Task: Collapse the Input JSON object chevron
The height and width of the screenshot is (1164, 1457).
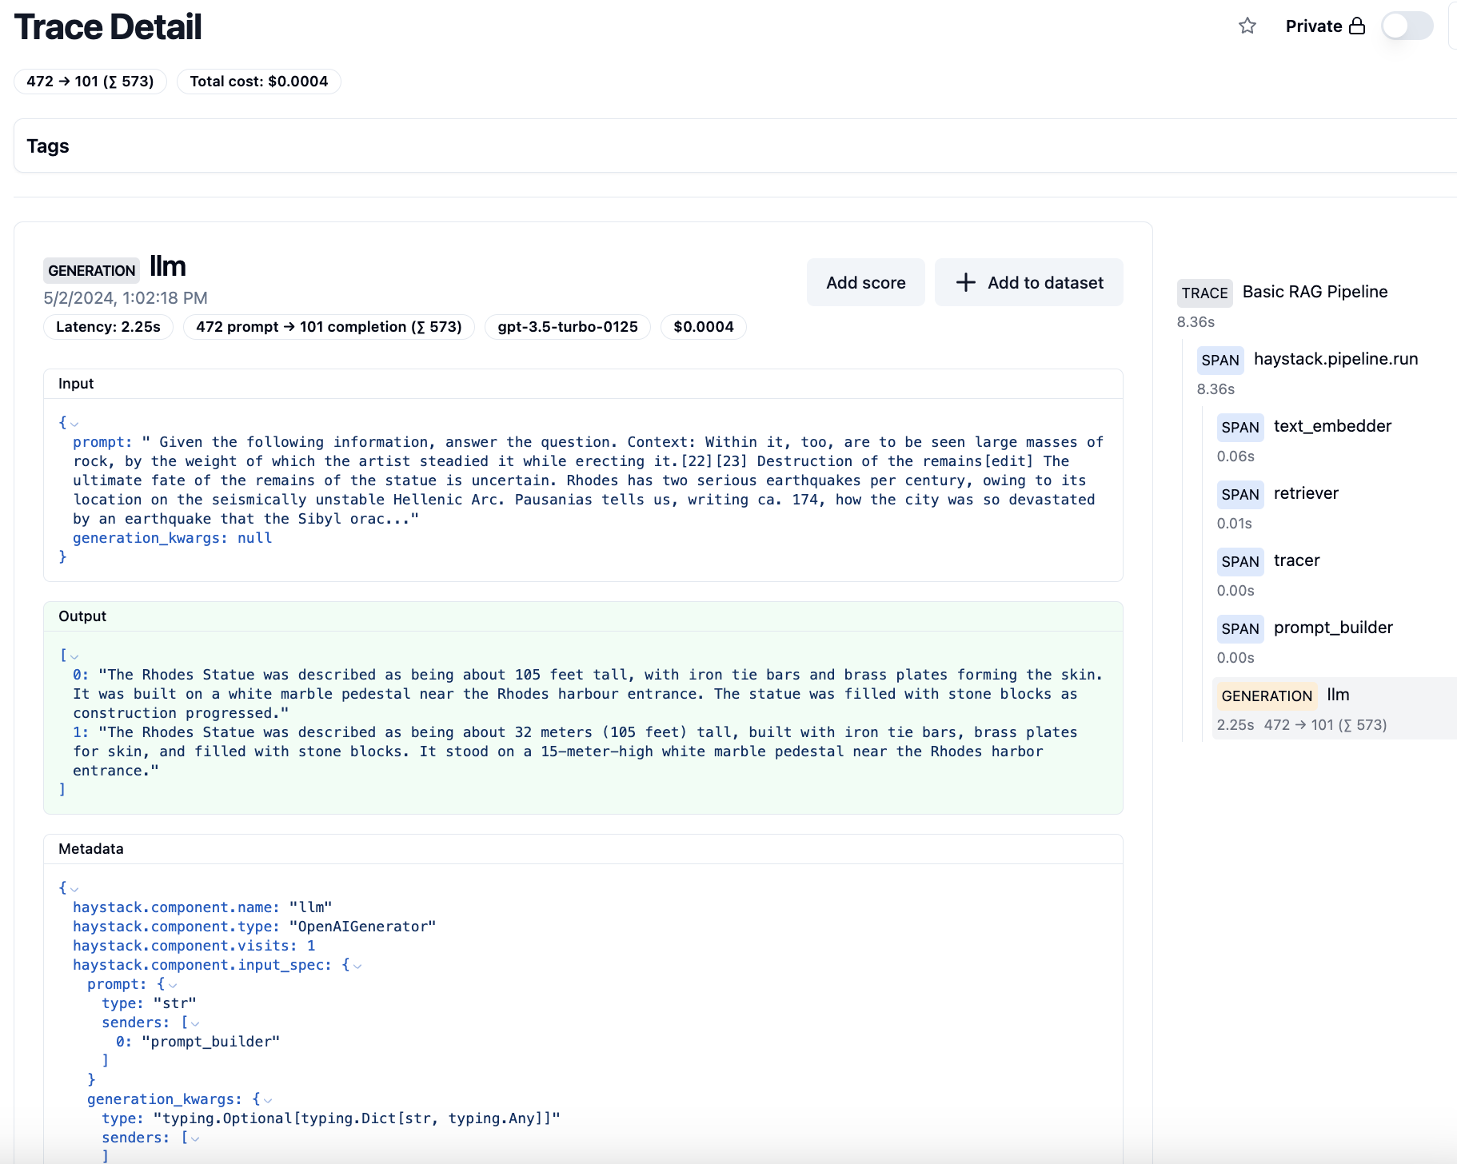Action: pyautogui.click(x=74, y=425)
